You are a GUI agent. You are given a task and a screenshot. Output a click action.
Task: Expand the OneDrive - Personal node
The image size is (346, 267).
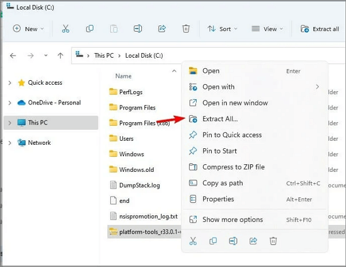tap(10, 103)
